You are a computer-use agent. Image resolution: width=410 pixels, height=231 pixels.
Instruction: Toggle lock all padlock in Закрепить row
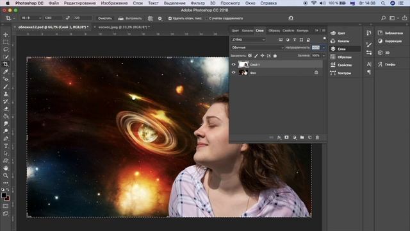(275, 56)
